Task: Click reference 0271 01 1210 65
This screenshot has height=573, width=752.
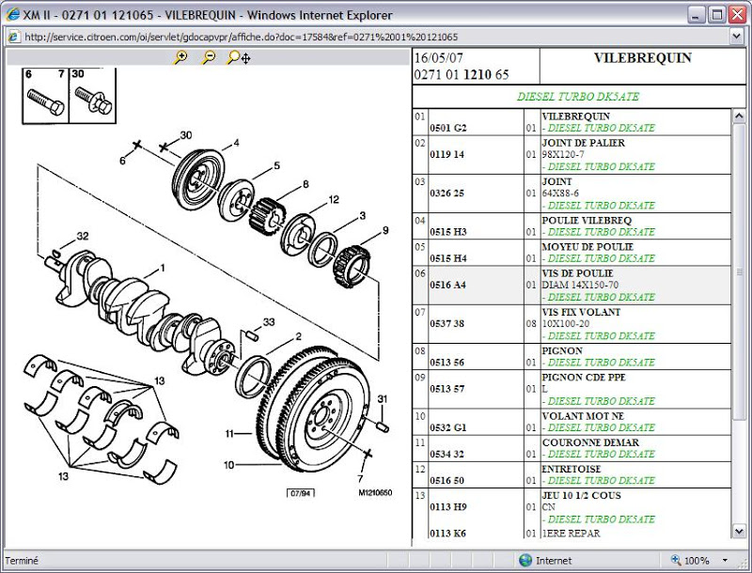Action: (462, 74)
